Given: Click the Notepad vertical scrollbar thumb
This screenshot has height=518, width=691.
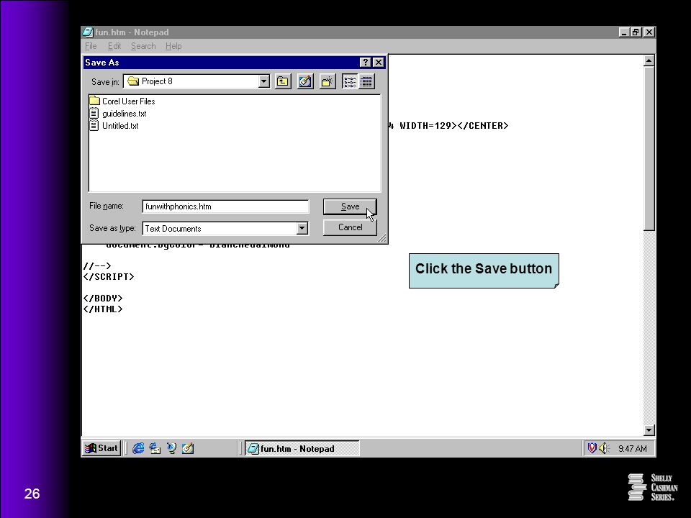Looking at the screenshot, I should (x=649, y=148).
